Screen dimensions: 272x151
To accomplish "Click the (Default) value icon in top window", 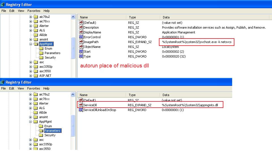I will pos(81,22).
